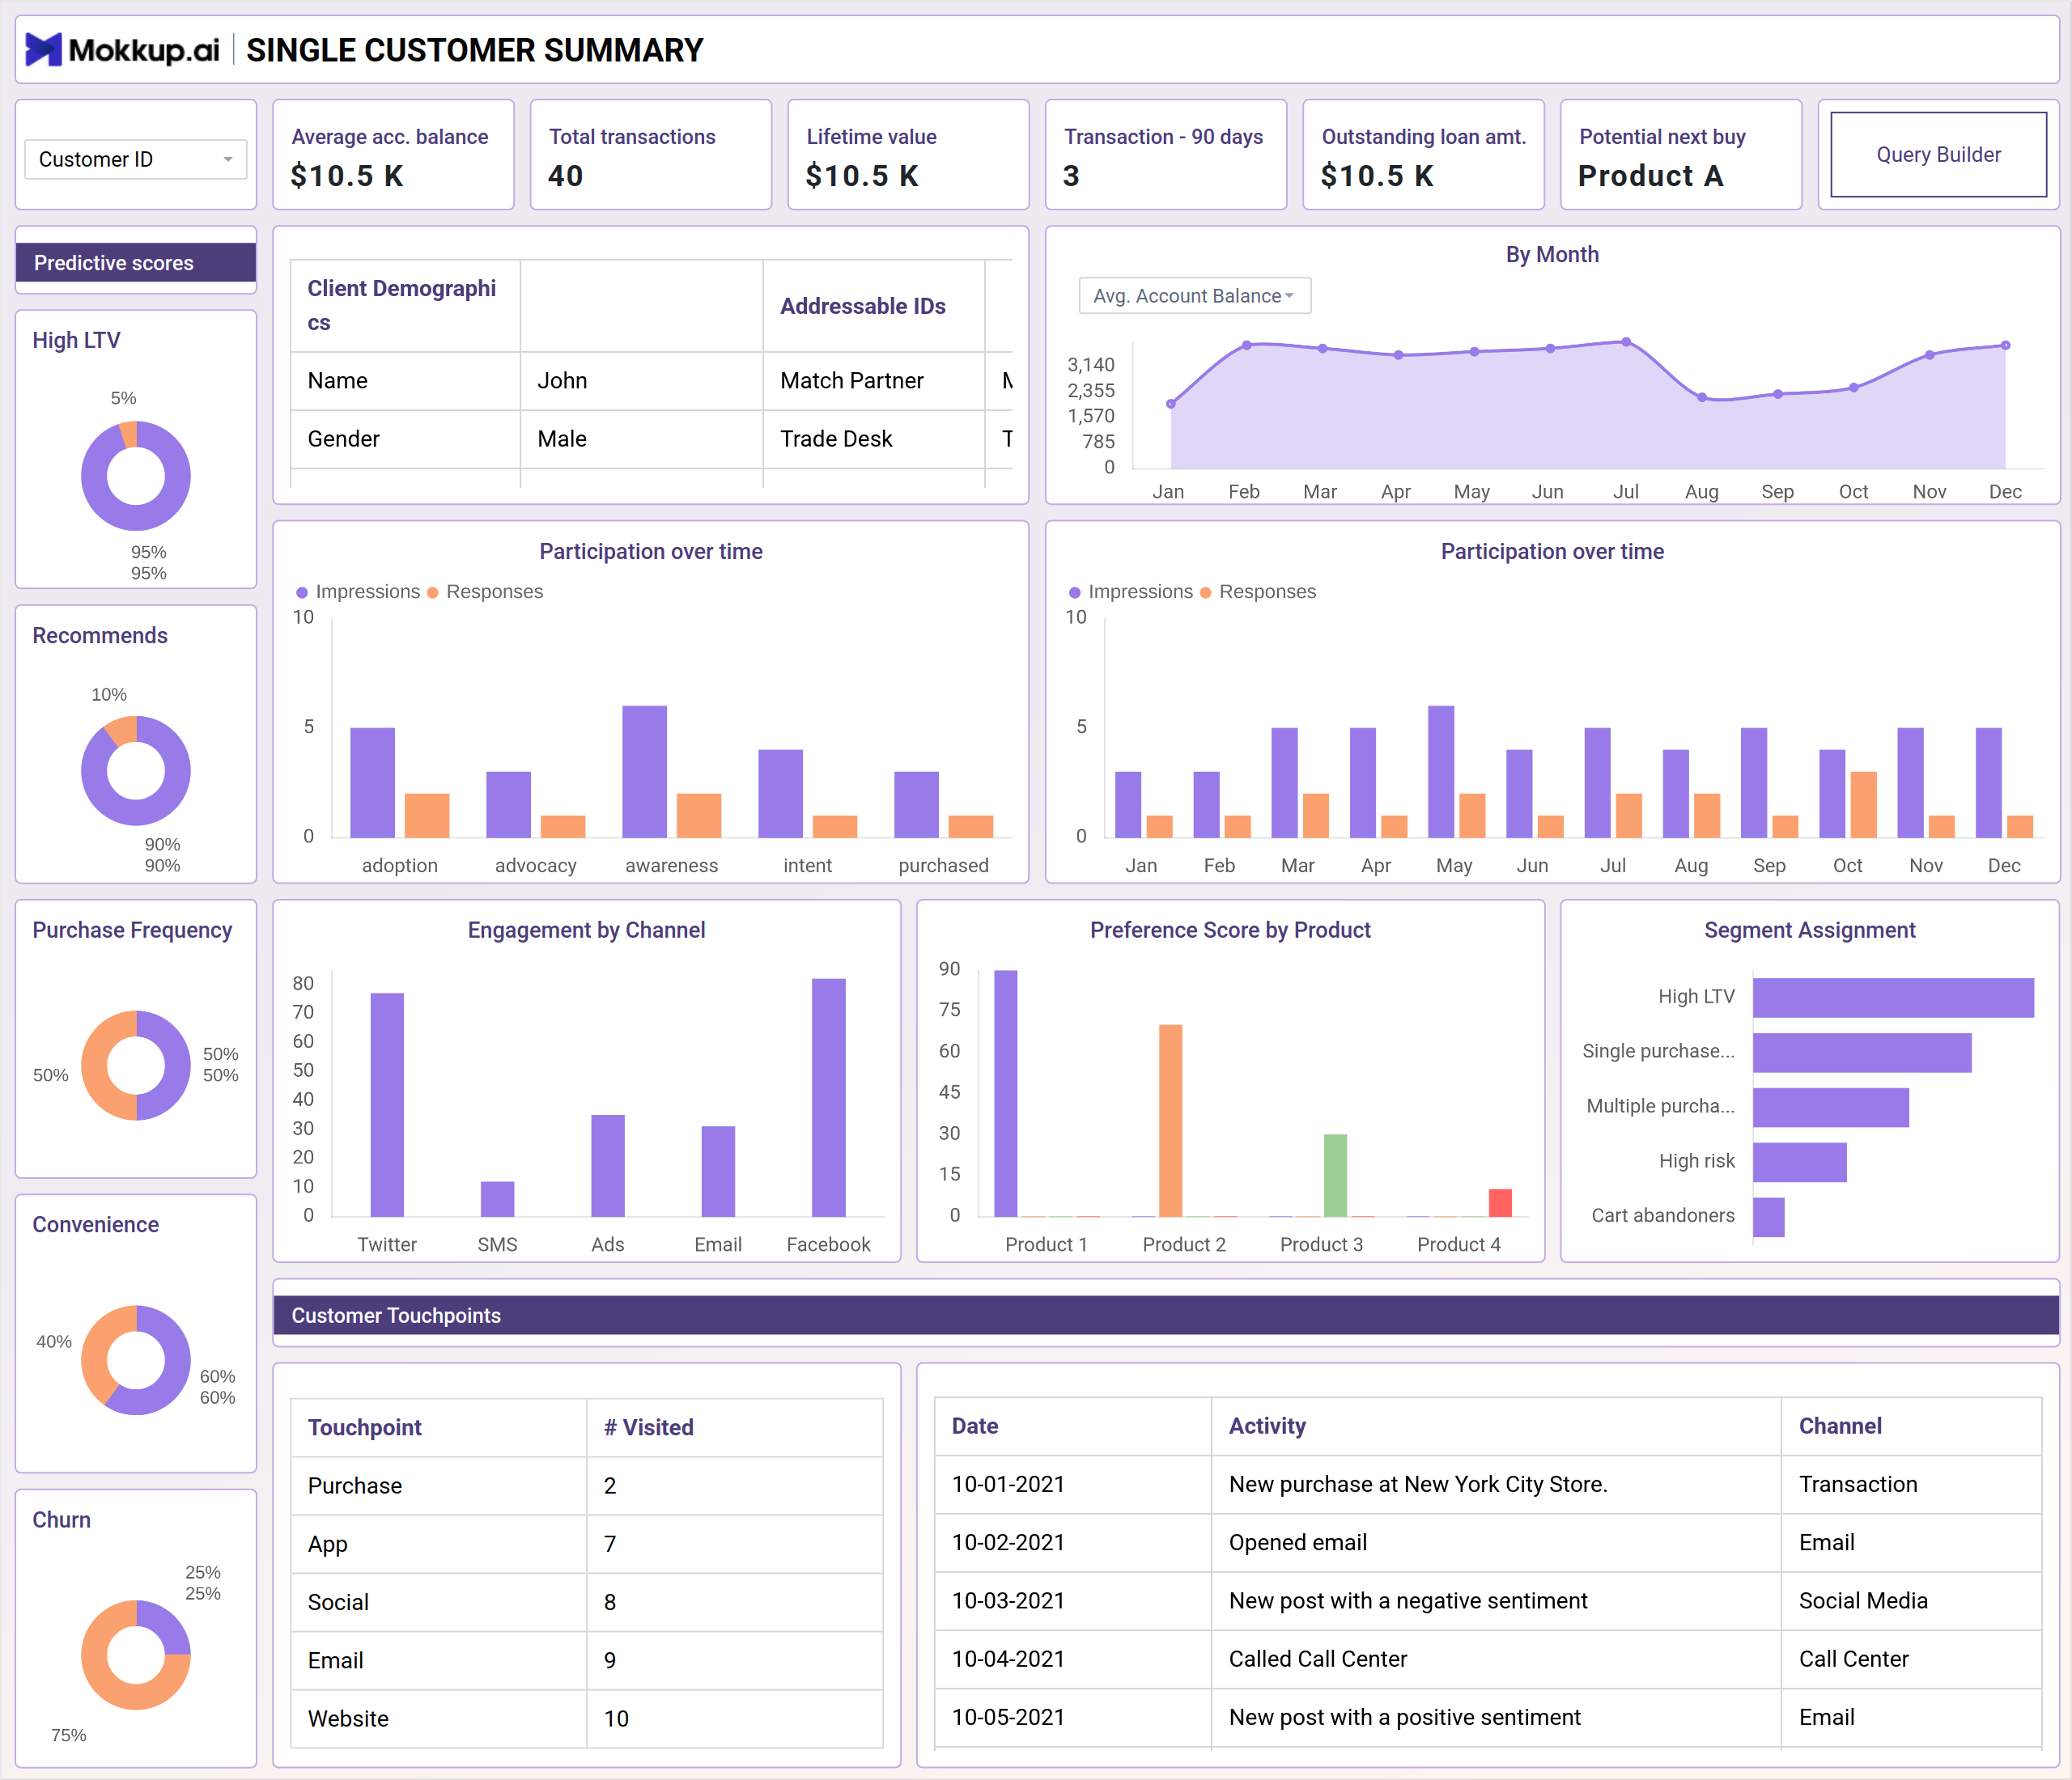2072x1780 pixels.
Task: Click the Email engagement bar
Action: [718, 1172]
